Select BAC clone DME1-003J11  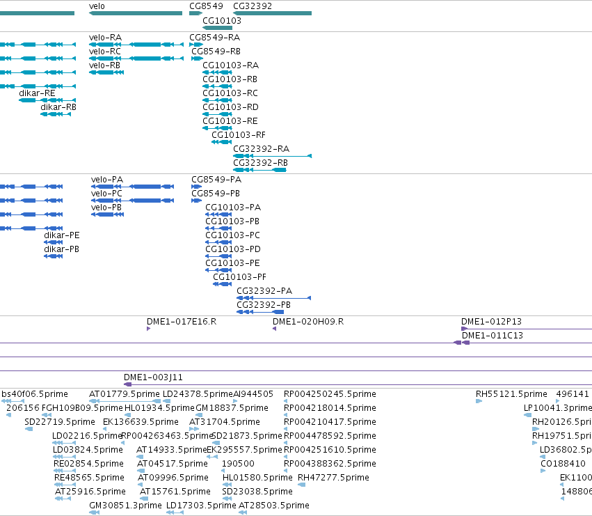[x=358, y=385]
